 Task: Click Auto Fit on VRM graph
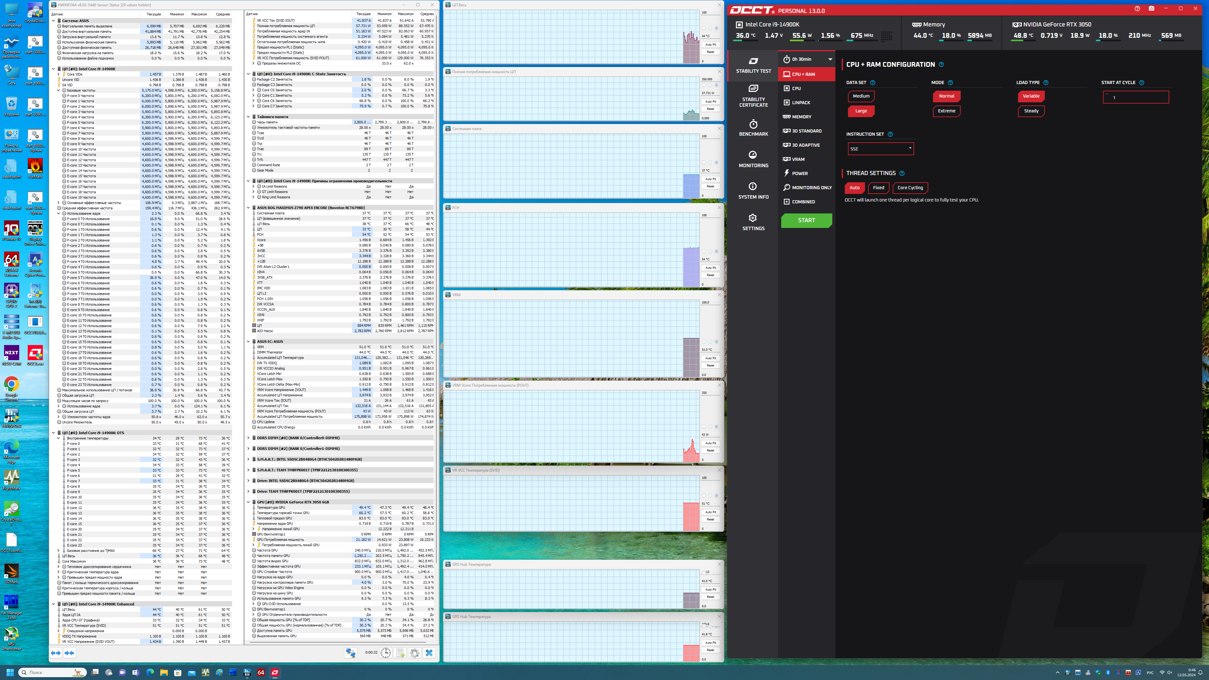pos(710,358)
